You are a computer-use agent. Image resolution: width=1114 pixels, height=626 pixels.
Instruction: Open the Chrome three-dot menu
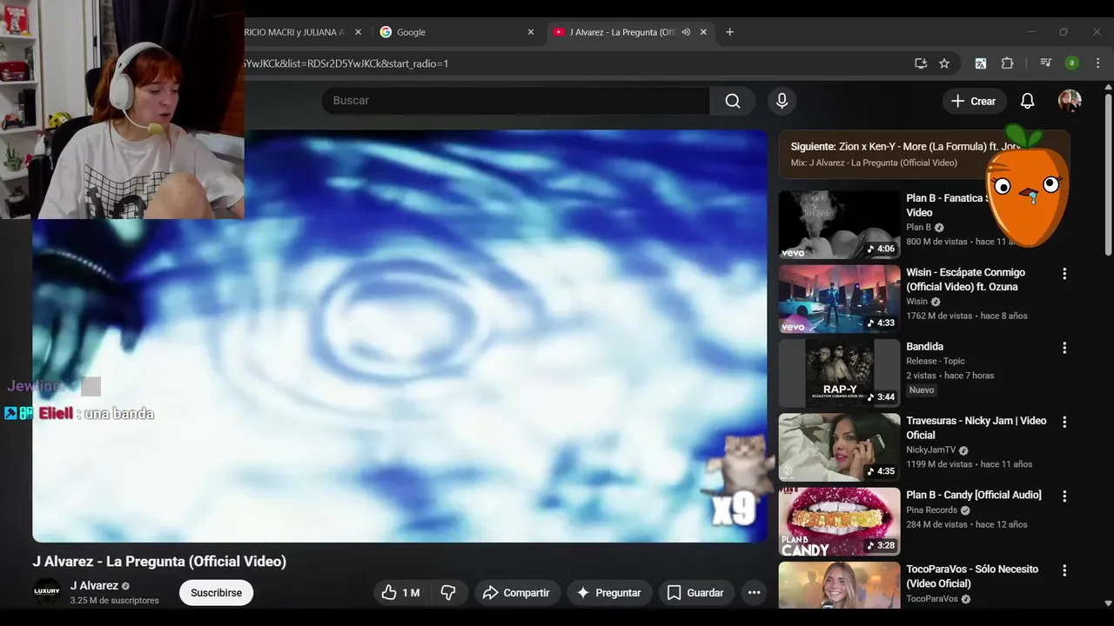(x=1097, y=63)
